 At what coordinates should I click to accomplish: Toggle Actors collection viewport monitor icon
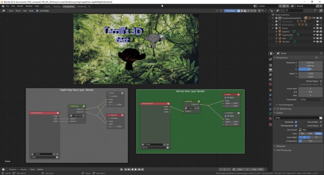tap(318, 28)
